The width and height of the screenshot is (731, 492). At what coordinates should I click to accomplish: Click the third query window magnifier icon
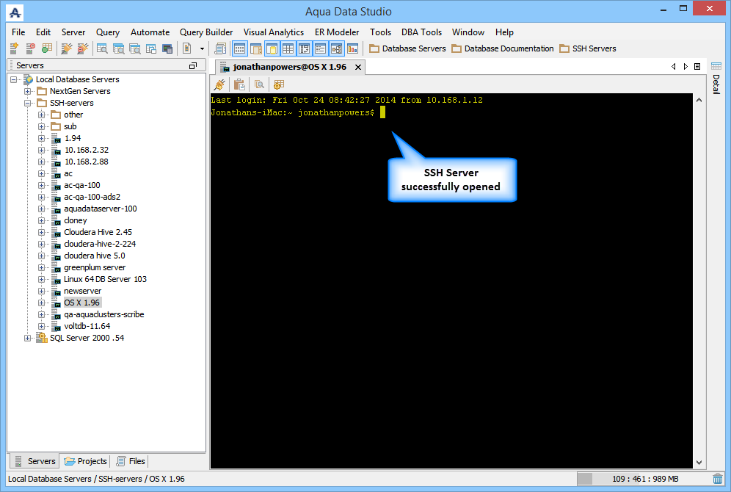point(135,48)
